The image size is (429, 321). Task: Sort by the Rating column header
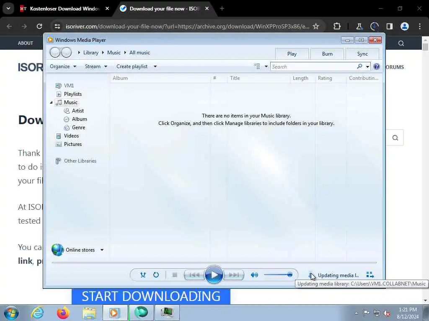(x=331, y=78)
